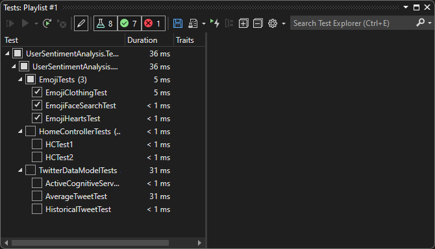The height and width of the screenshot is (249, 435).
Task: Click the Collapse All minus icon
Action: pyautogui.click(x=258, y=23)
